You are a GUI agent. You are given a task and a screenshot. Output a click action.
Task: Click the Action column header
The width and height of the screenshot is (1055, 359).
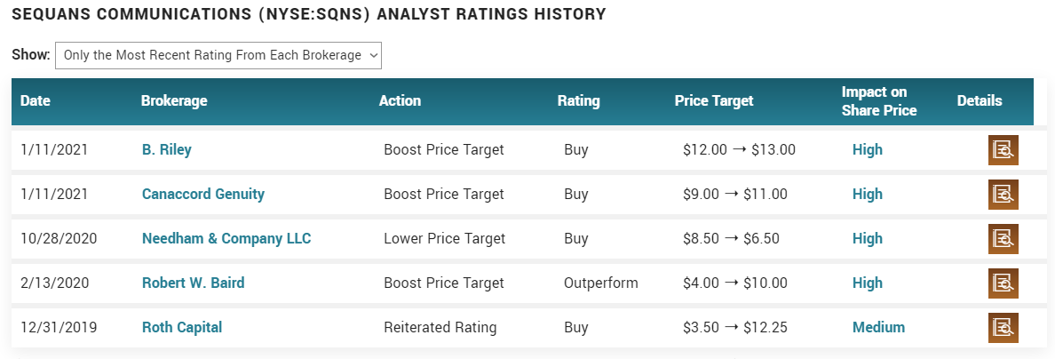(400, 101)
